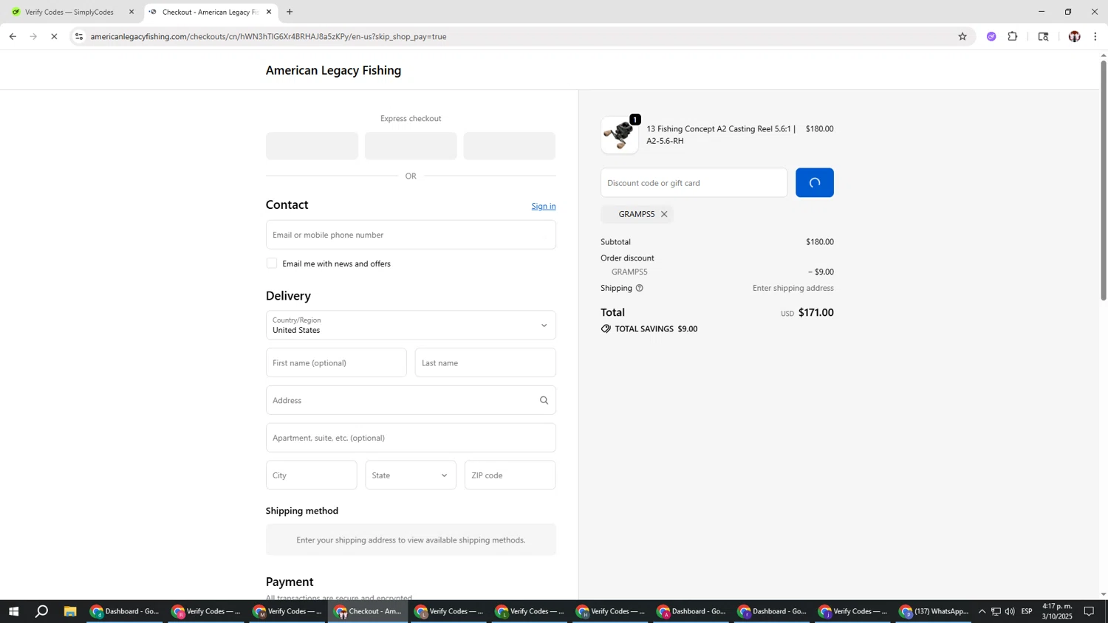1108x623 pixels.
Task: Click the ZIP code field
Action: point(510,475)
